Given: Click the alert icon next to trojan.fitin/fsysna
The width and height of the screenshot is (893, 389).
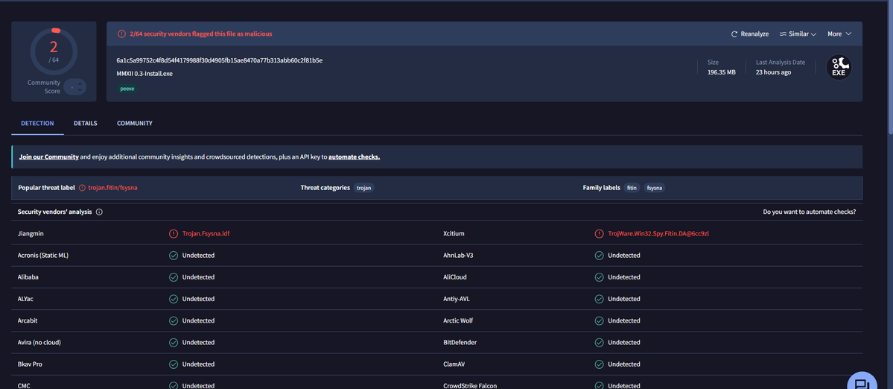Looking at the screenshot, I should (x=82, y=187).
